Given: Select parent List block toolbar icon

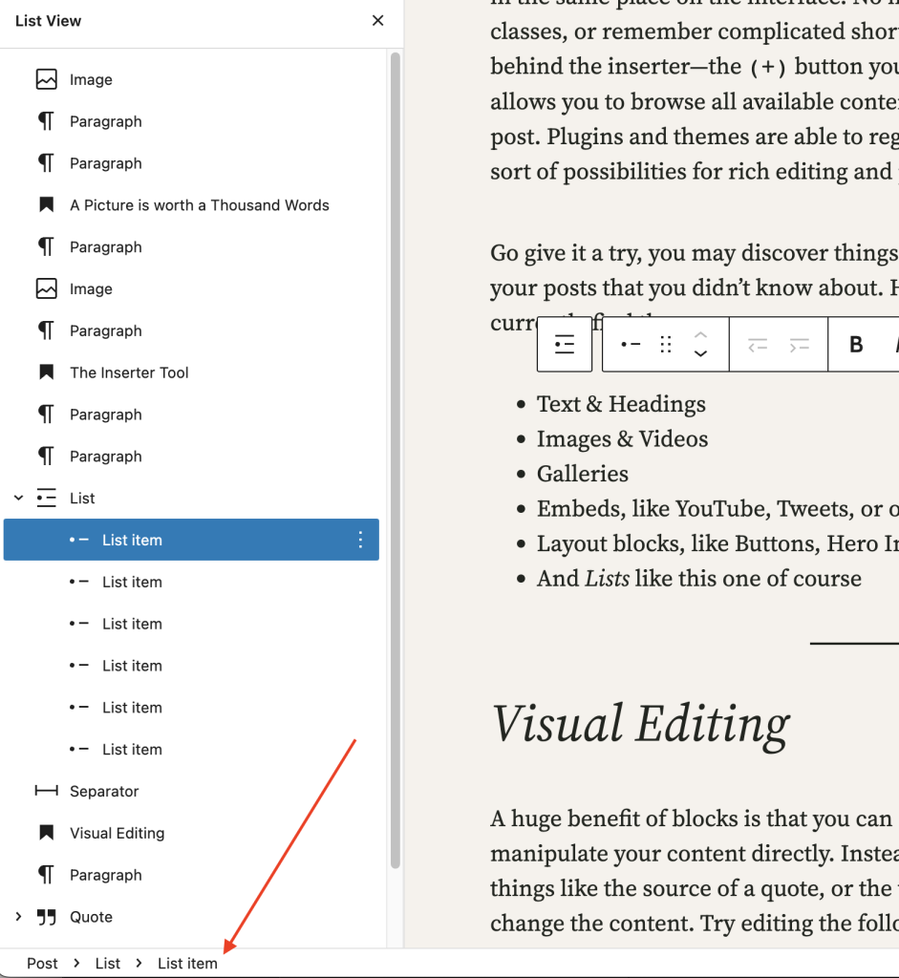Looking at the screenshot, I should 565,345.
